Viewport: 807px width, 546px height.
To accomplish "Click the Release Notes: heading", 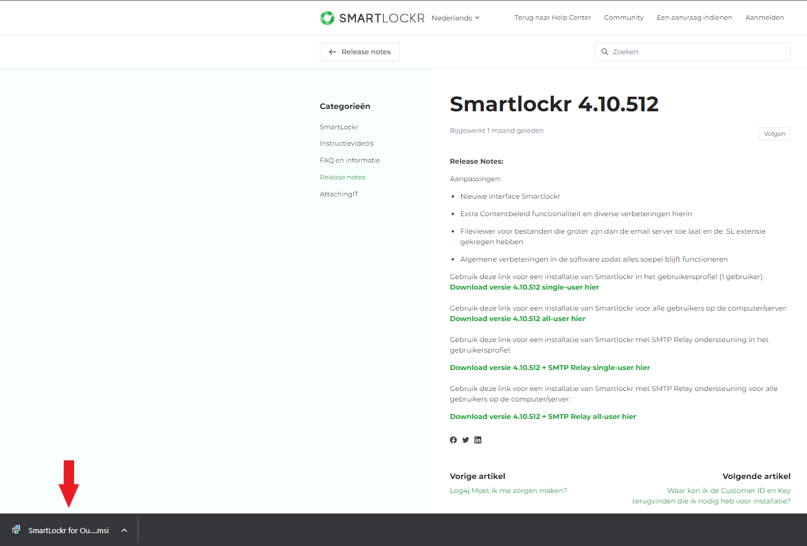I will click(x=477, y=161).
